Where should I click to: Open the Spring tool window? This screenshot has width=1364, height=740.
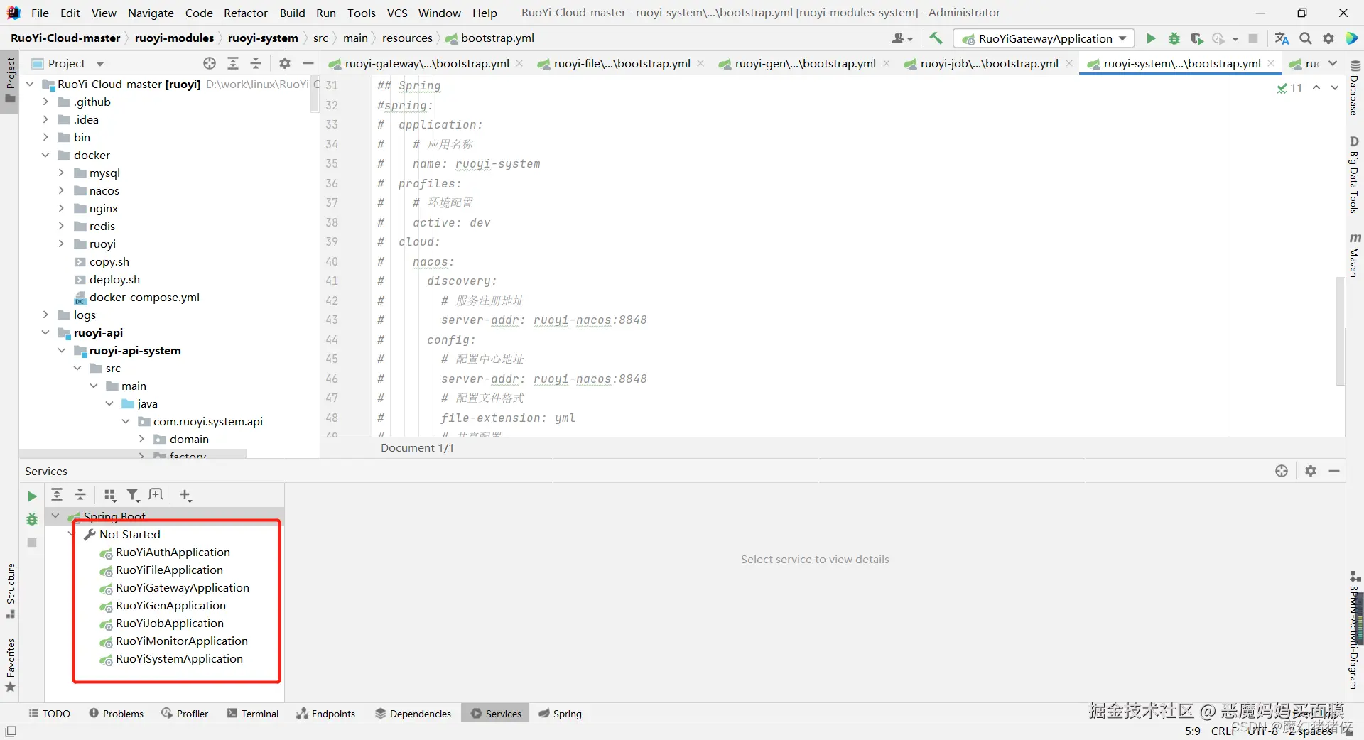click(x=560, y=714)
